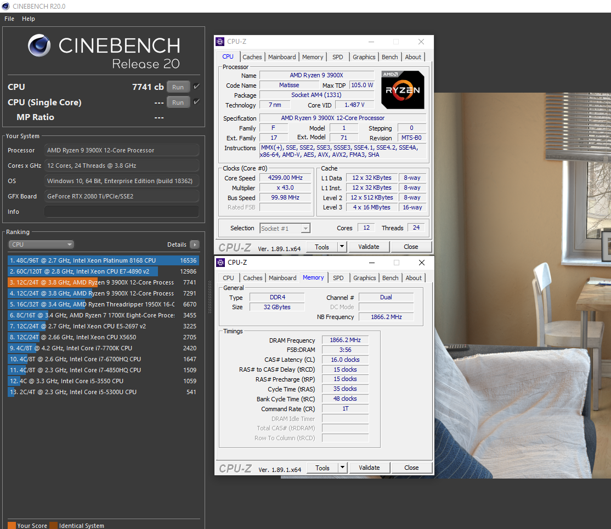The image size is (611, 529).
Task: Toggle the checkbox next to CPU Single Core
Action: coord(196,101)
